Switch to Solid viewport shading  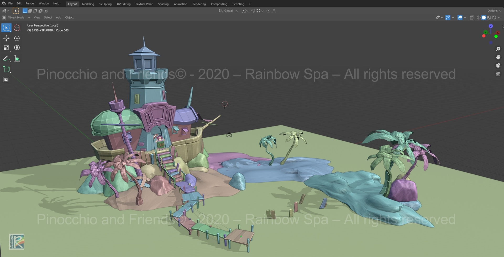[484, 18]
